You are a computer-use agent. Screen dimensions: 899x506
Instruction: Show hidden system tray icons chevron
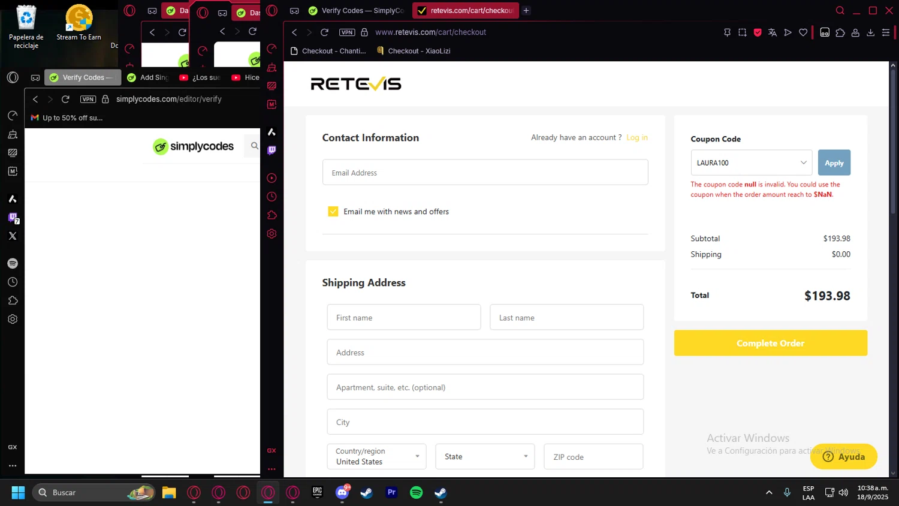[x=769, y=492]
